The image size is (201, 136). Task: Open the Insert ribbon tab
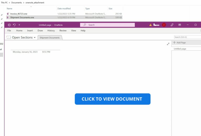tap(30, 30)
